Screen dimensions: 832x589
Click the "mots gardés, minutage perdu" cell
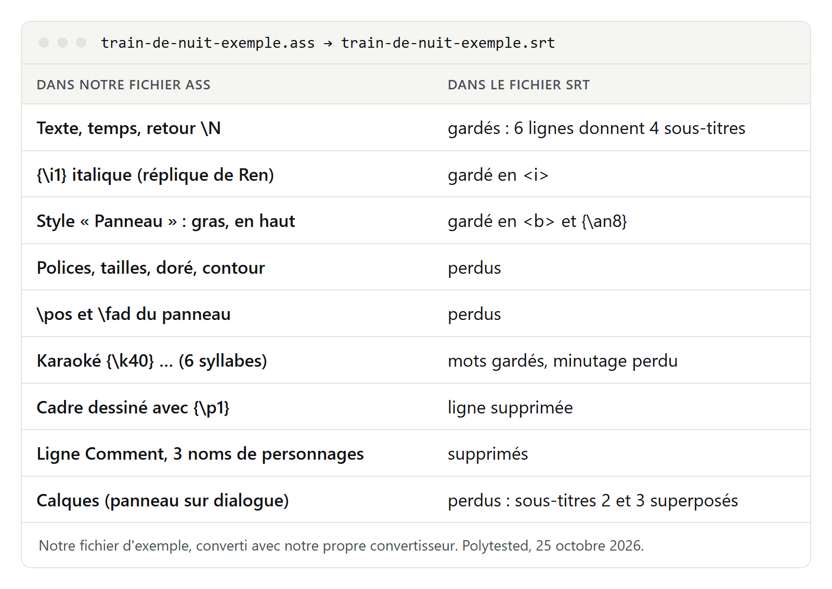point(563,360)
